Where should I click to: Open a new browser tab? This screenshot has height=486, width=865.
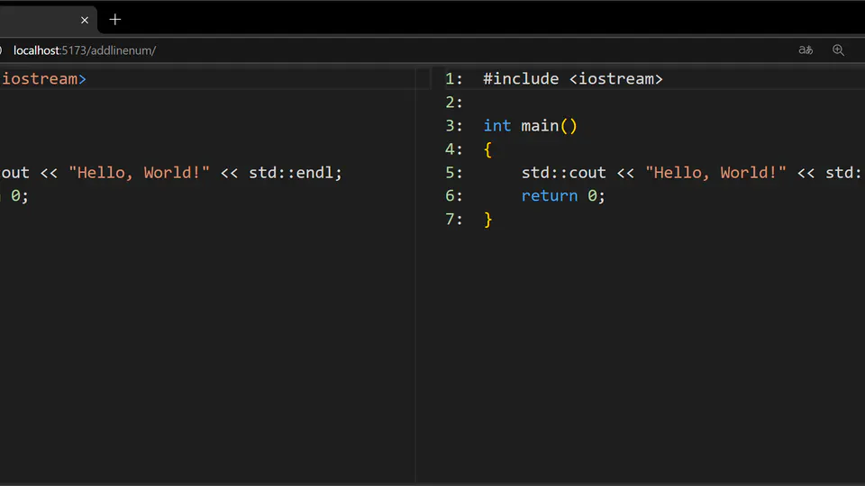[115, 20]
